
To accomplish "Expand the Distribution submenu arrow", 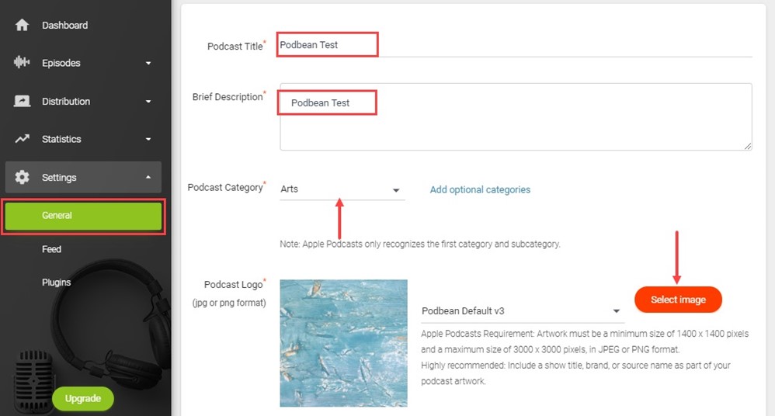I will (148, 101).
